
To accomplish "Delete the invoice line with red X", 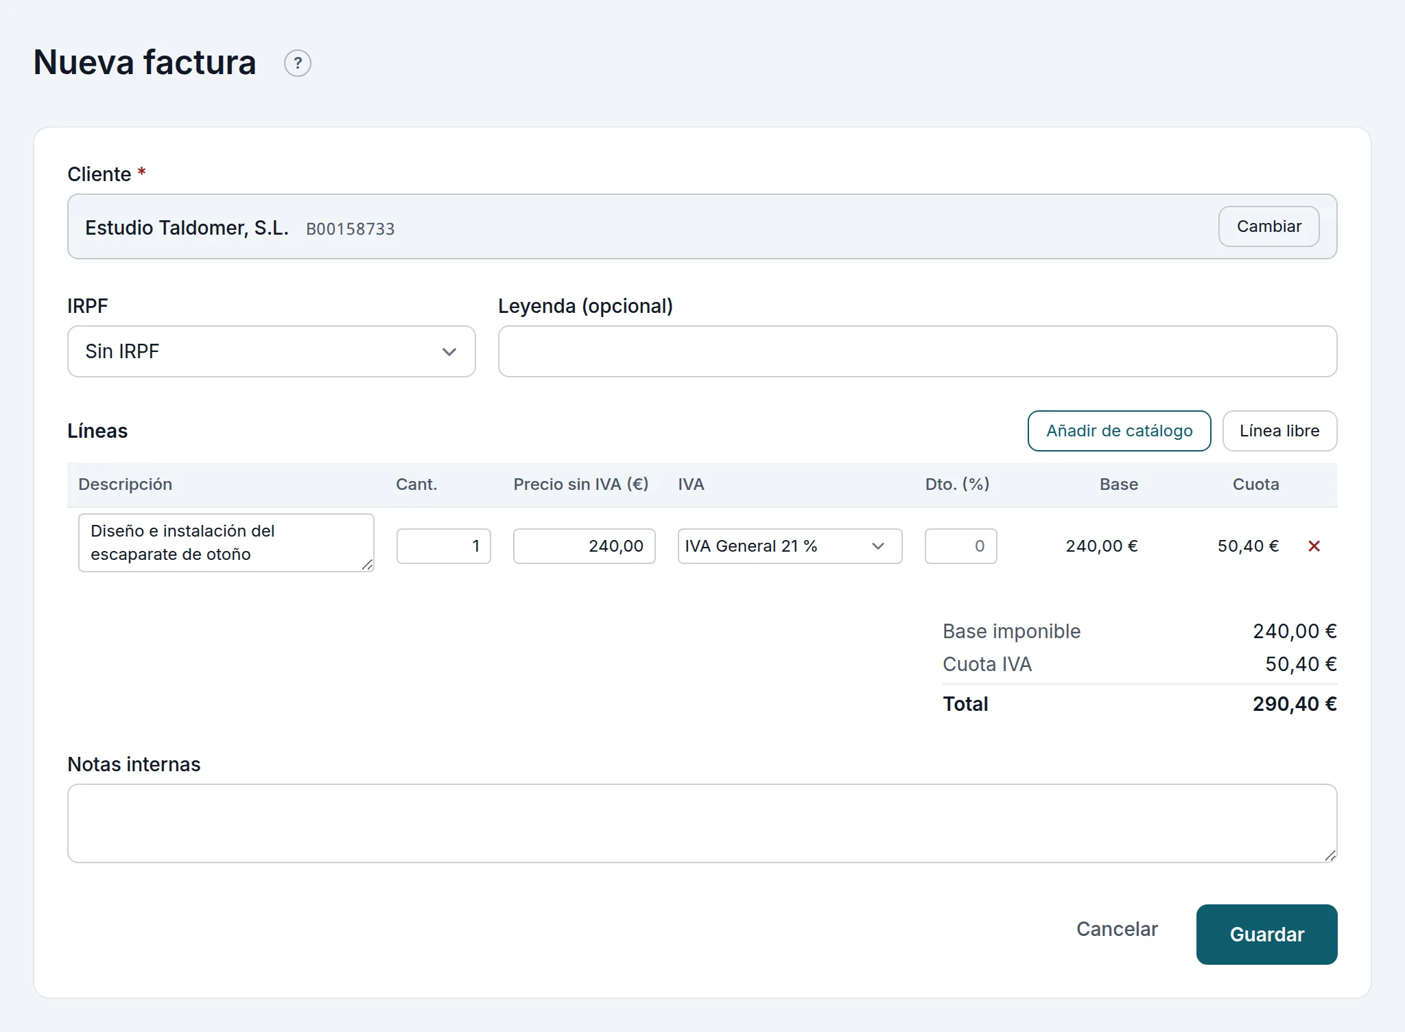I will pyautogui.click(x=1314, y=546).
